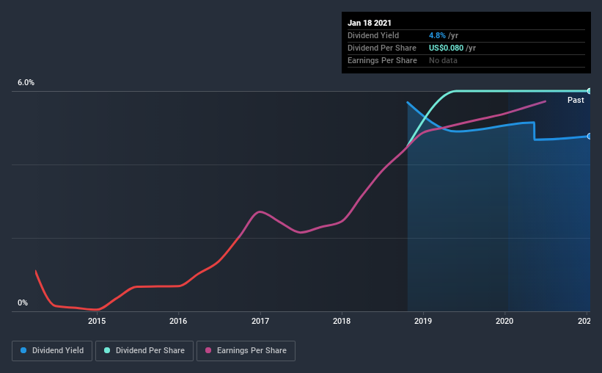Click the blue Dividend Yield legend dot

[23, 350]
